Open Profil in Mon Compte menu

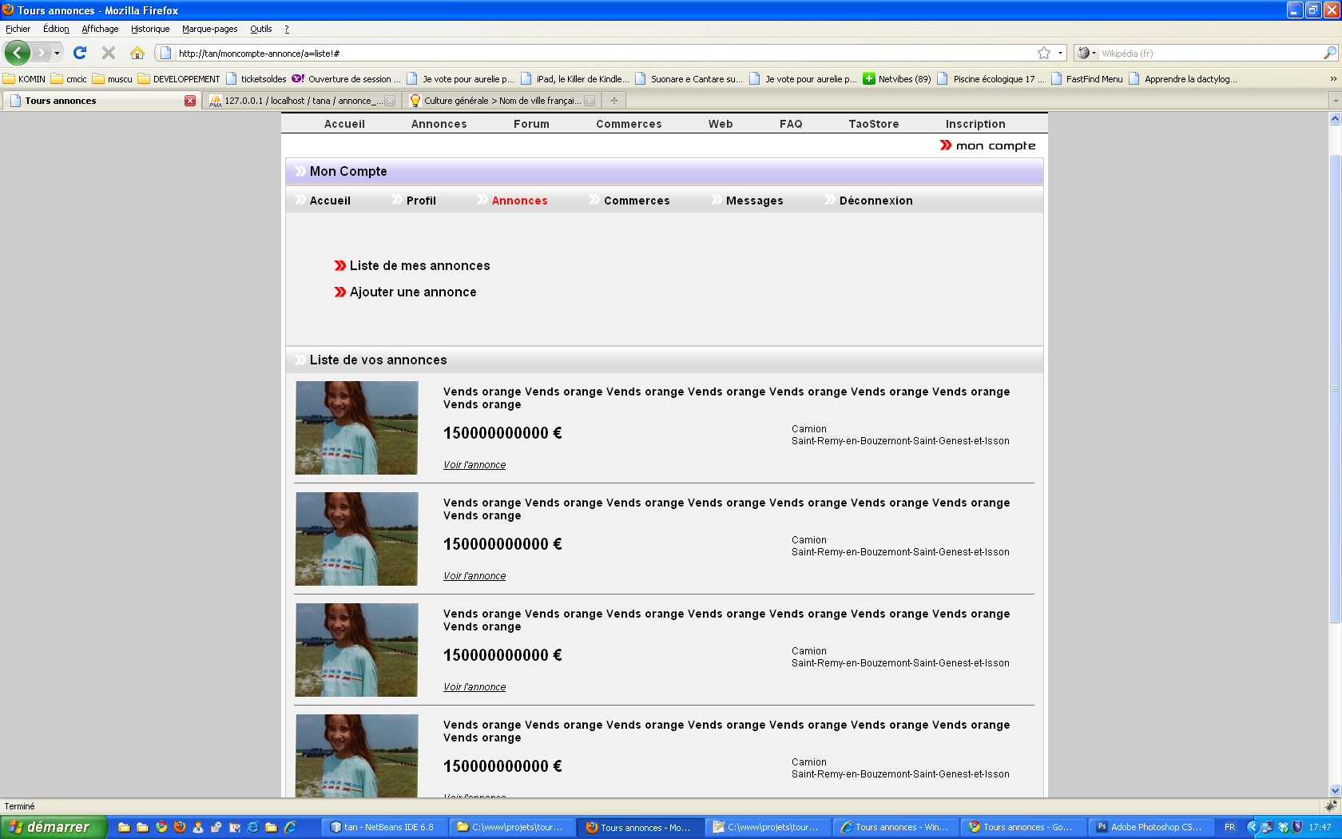[x=421, y=201]
